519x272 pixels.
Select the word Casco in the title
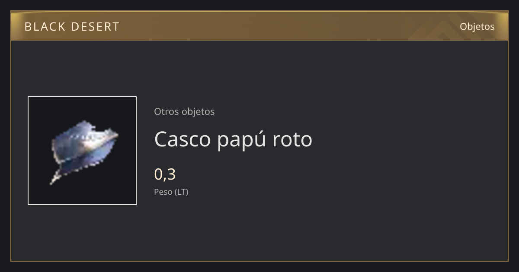[183, 139]
